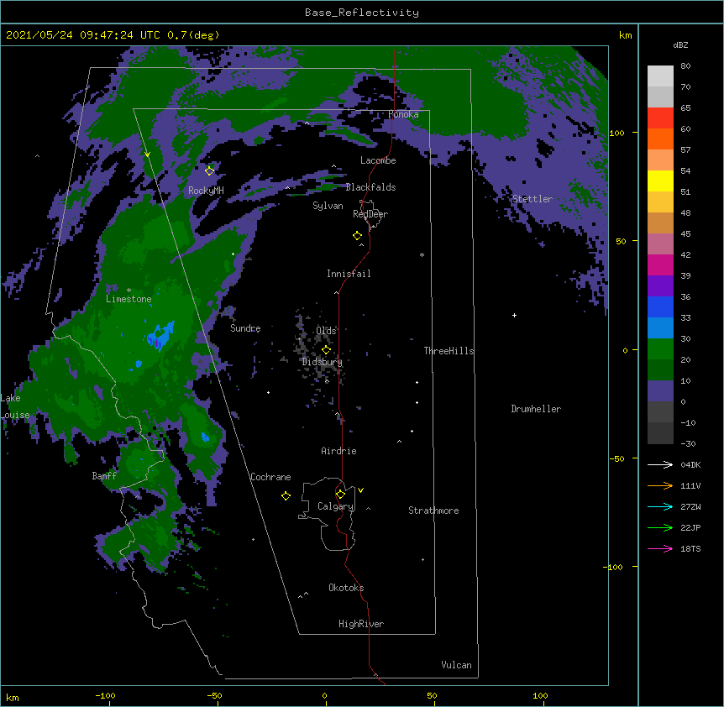Click the green 22JP arrow in legend
The image size is (724, 707).
click(x=660, y=527)
